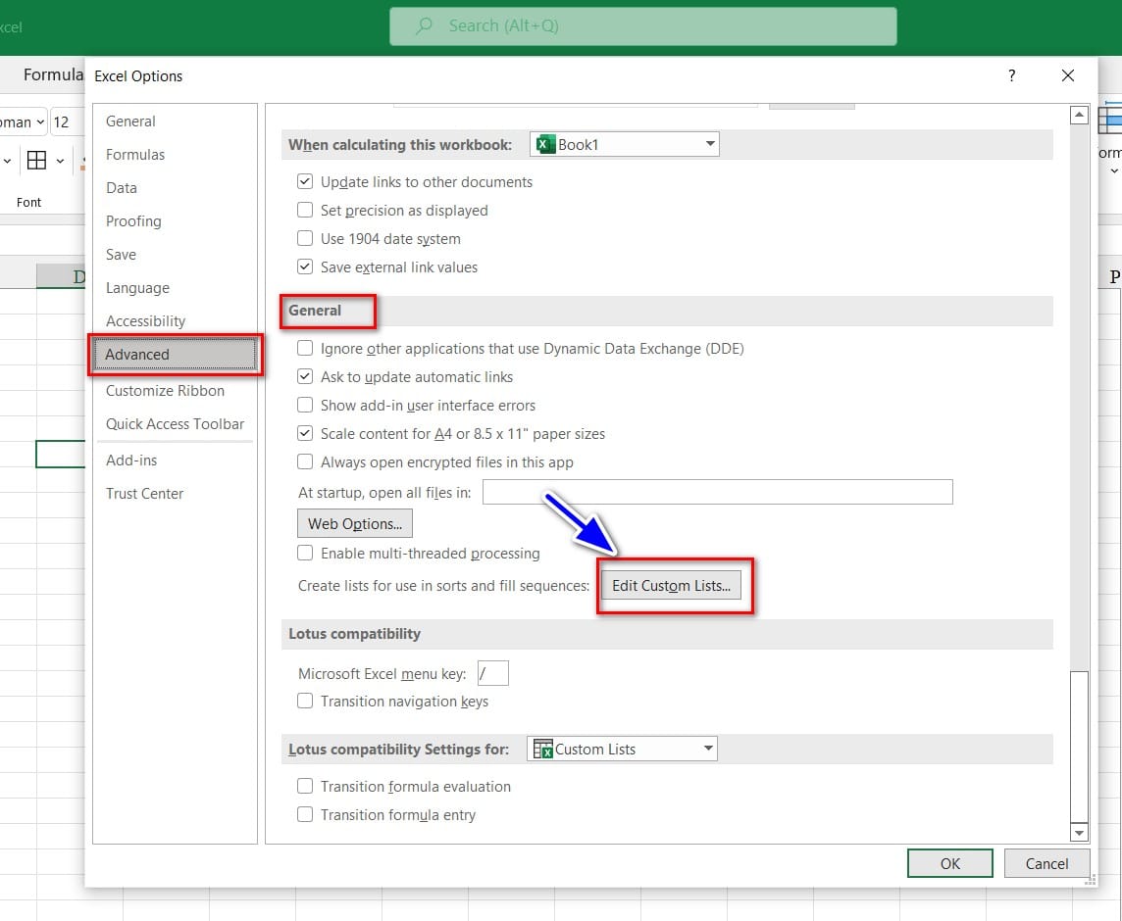Toggle Ask to update automatic links
Image resolution: width=1122 pixels, height=921 pixels.
[305, 377]
